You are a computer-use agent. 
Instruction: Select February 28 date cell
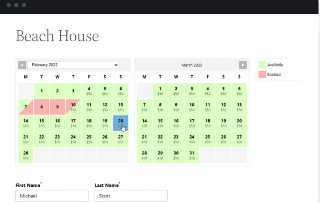(x=26, y=155)
